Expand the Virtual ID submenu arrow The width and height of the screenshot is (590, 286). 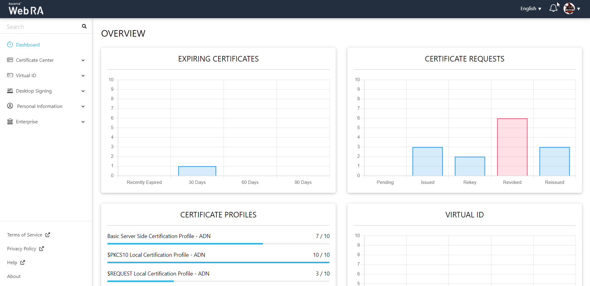tap(83, 76)
